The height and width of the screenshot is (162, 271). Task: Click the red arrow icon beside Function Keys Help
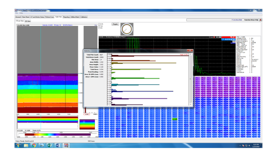[261, 20]
